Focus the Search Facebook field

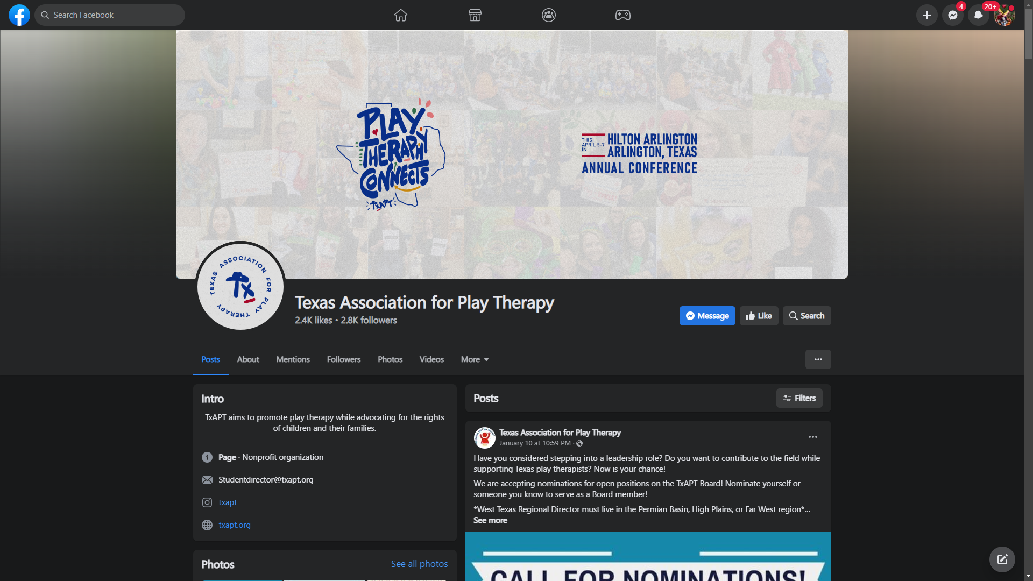[x=110, y=15]
